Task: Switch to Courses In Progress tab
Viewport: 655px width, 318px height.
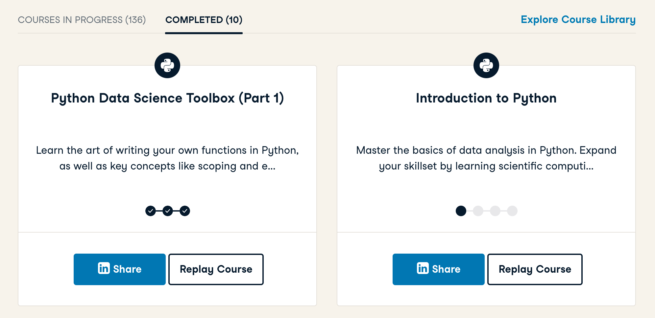Action: [x=82, y=20]
